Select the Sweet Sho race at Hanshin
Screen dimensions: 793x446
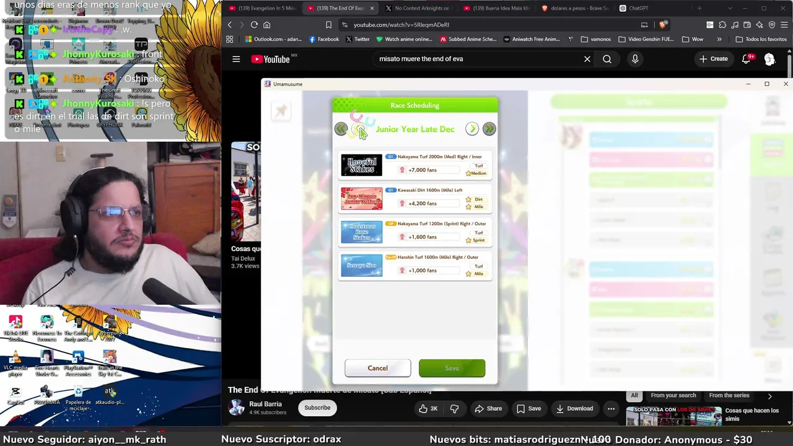point(415,266)
